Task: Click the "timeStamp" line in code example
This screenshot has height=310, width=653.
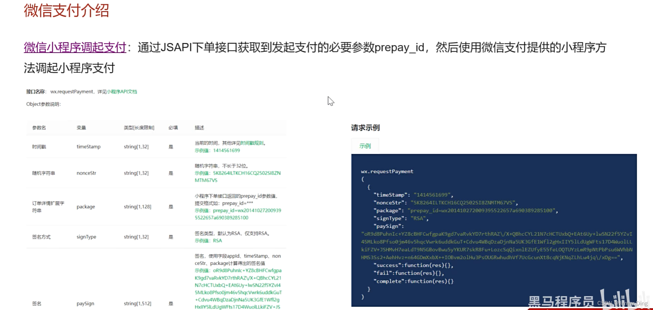Action: 413,195
